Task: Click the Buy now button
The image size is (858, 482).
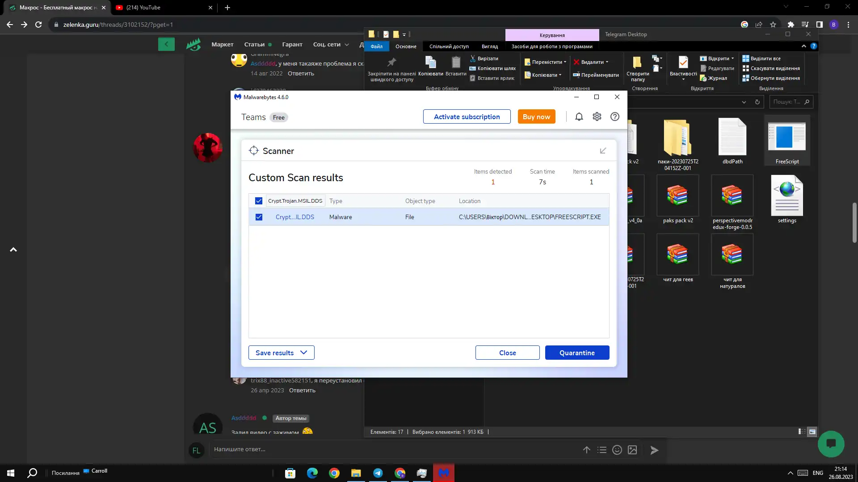Action: coord(536,116)
